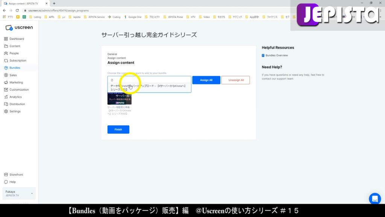385x217 pixels.
Task: Click the Analytics chart icon
Action: tap(6, 97)
